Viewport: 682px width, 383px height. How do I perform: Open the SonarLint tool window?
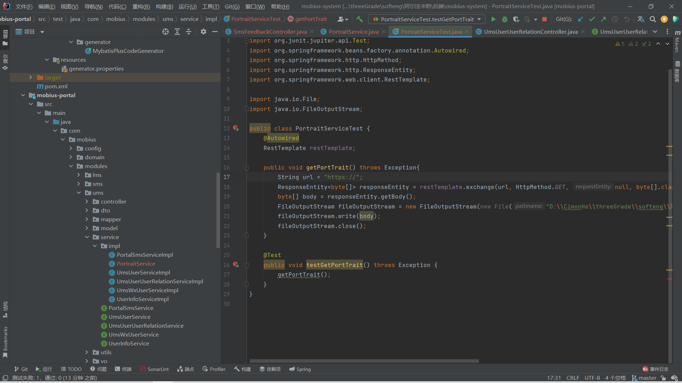[x=155, y=369]
